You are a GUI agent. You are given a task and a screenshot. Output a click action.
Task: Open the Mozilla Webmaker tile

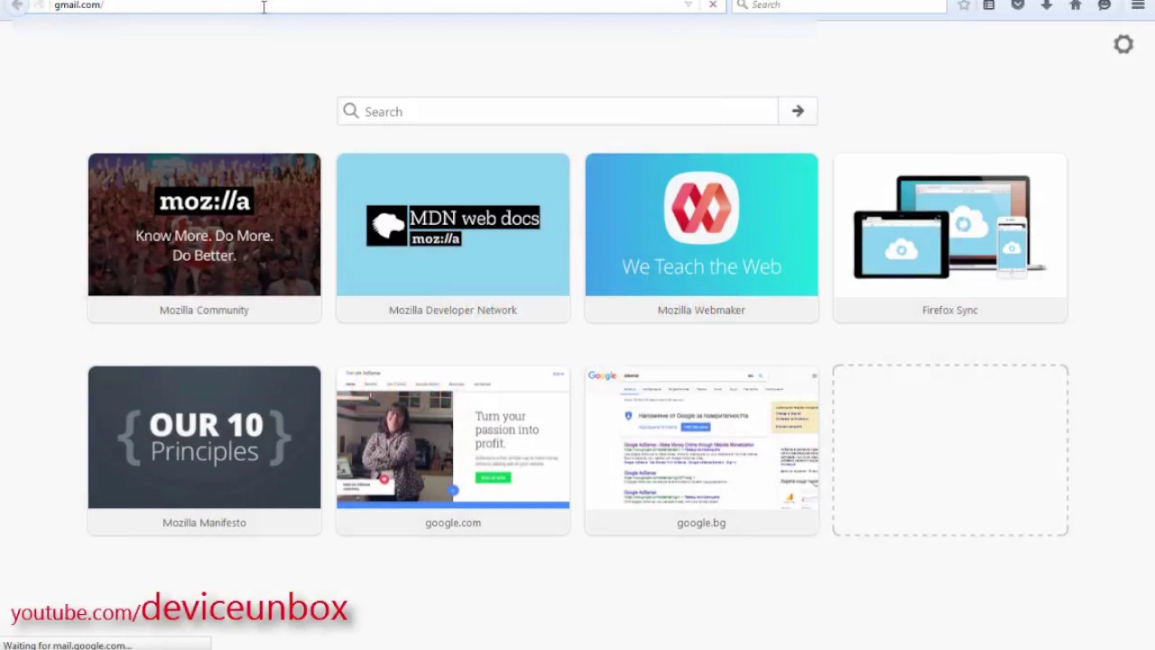pyautogui.click(x=701, y=237)
